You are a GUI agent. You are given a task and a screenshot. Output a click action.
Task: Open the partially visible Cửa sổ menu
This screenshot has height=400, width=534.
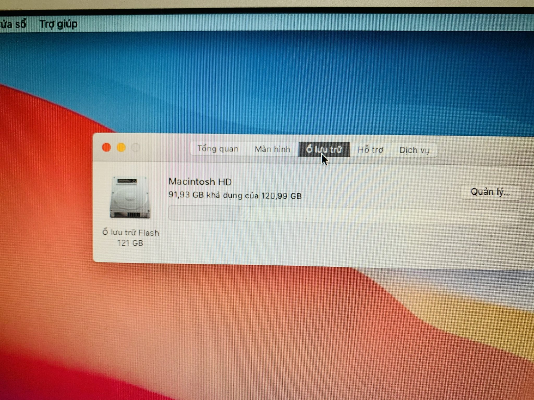tap(13, 24)
